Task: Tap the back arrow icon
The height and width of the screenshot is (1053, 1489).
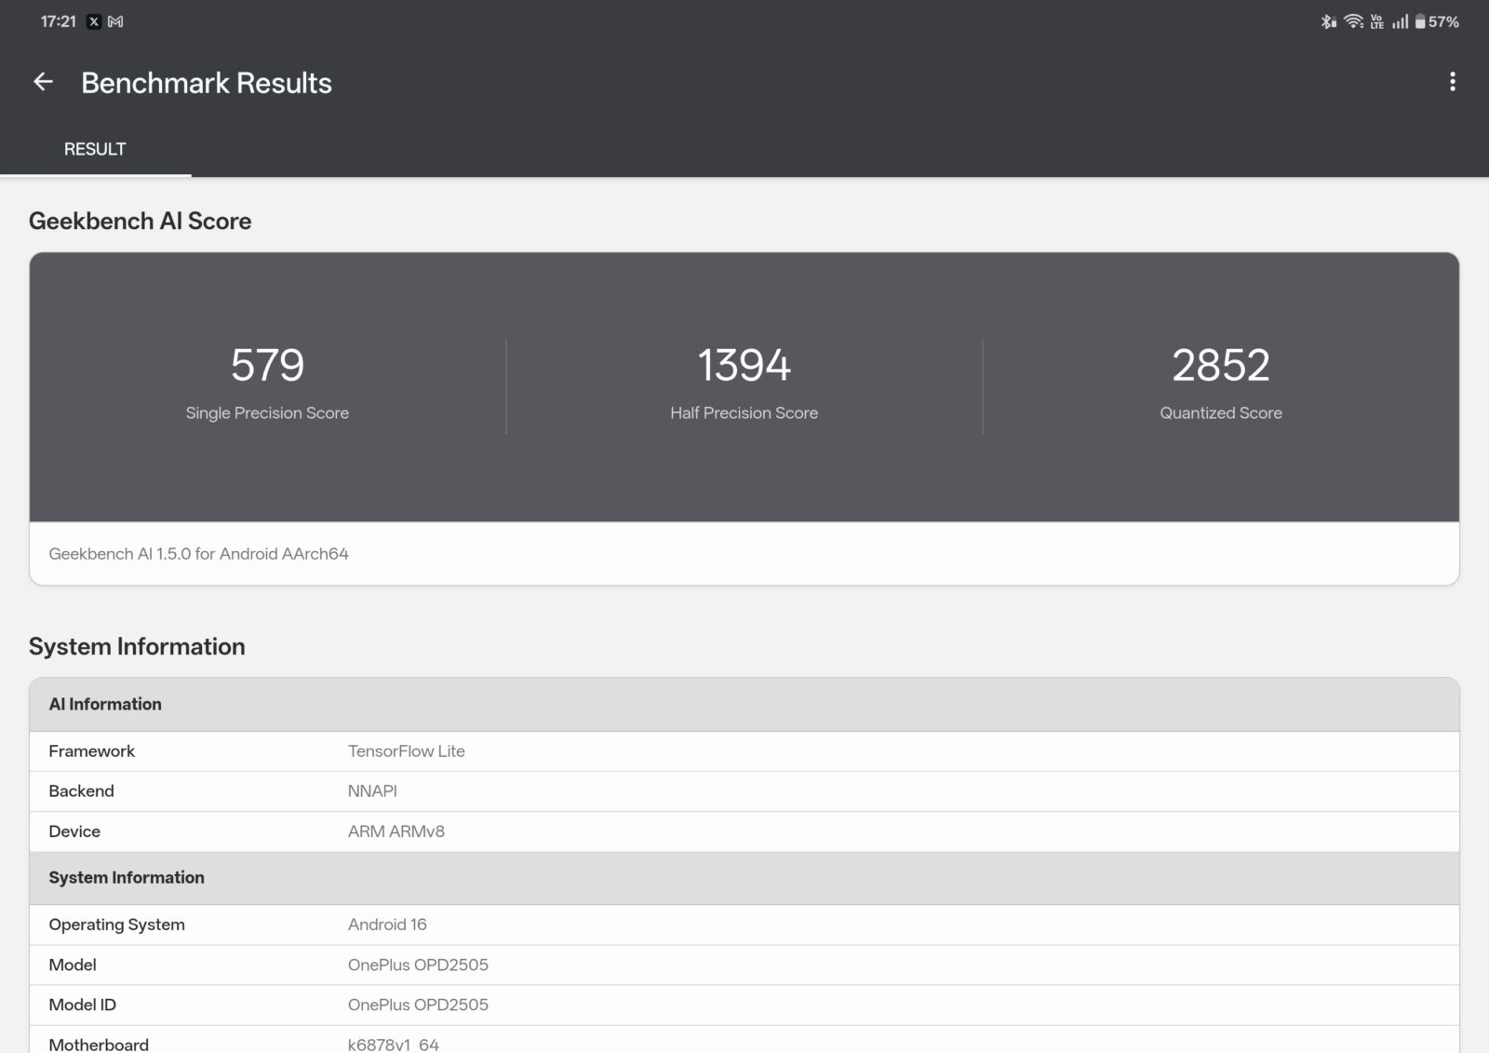Action: point(43,82)
